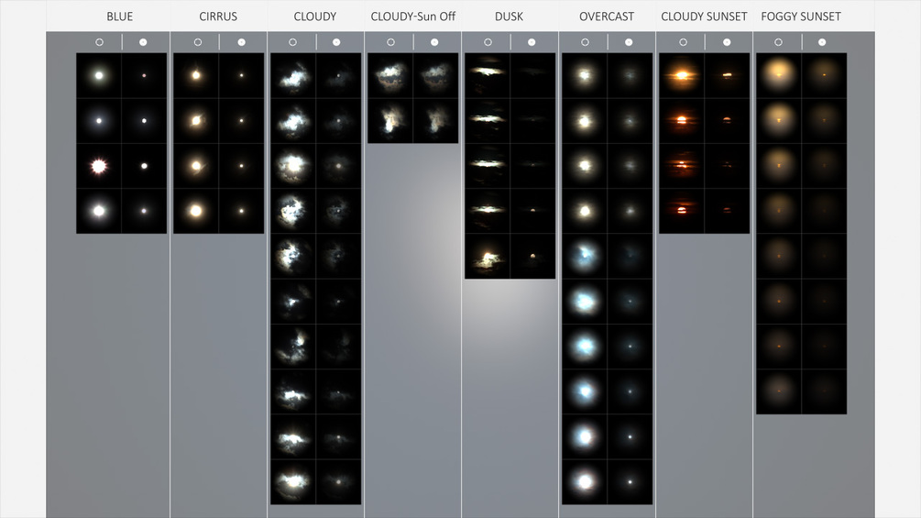Select the hollow circle icon under CLOUDY SUNSET
Screen dimensions: 921x518
683,42
